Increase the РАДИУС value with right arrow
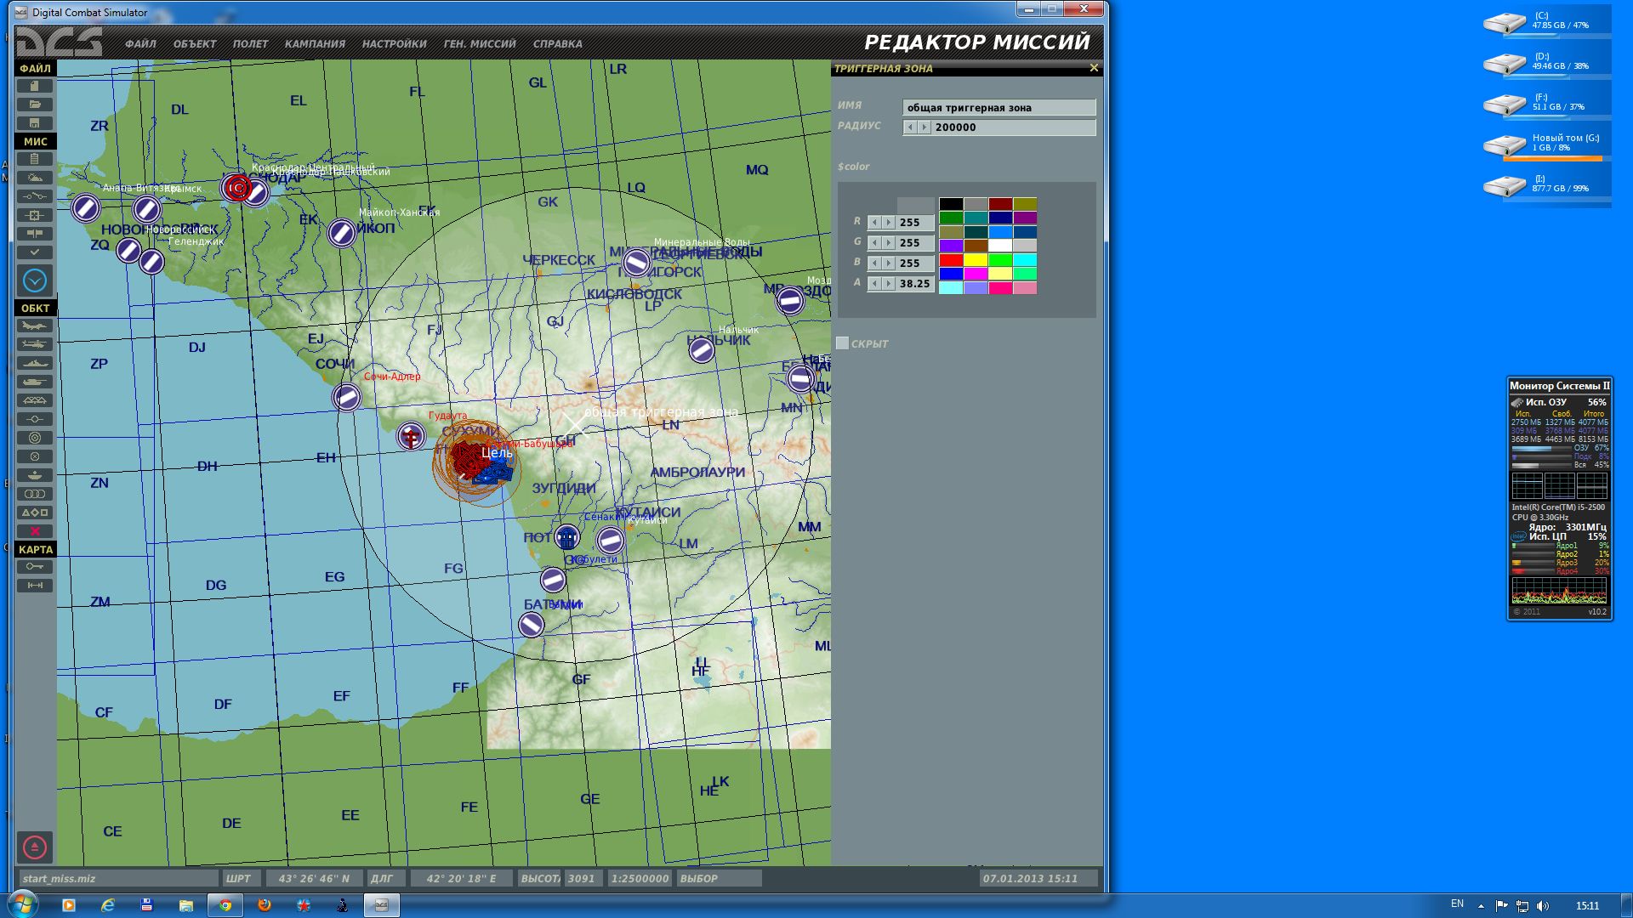Image resolution: width=1633 pixels, height=918 pixels. tap(924, 127)
